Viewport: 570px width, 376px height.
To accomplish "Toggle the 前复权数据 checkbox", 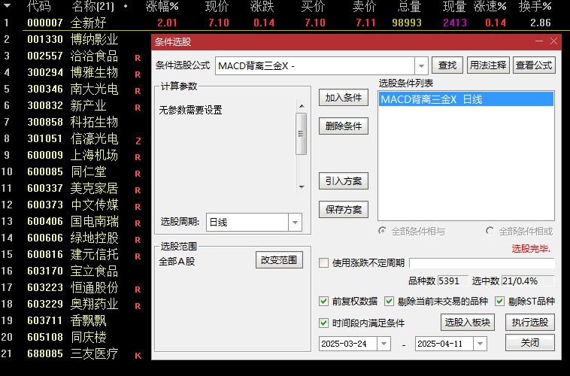I will 323,301.
